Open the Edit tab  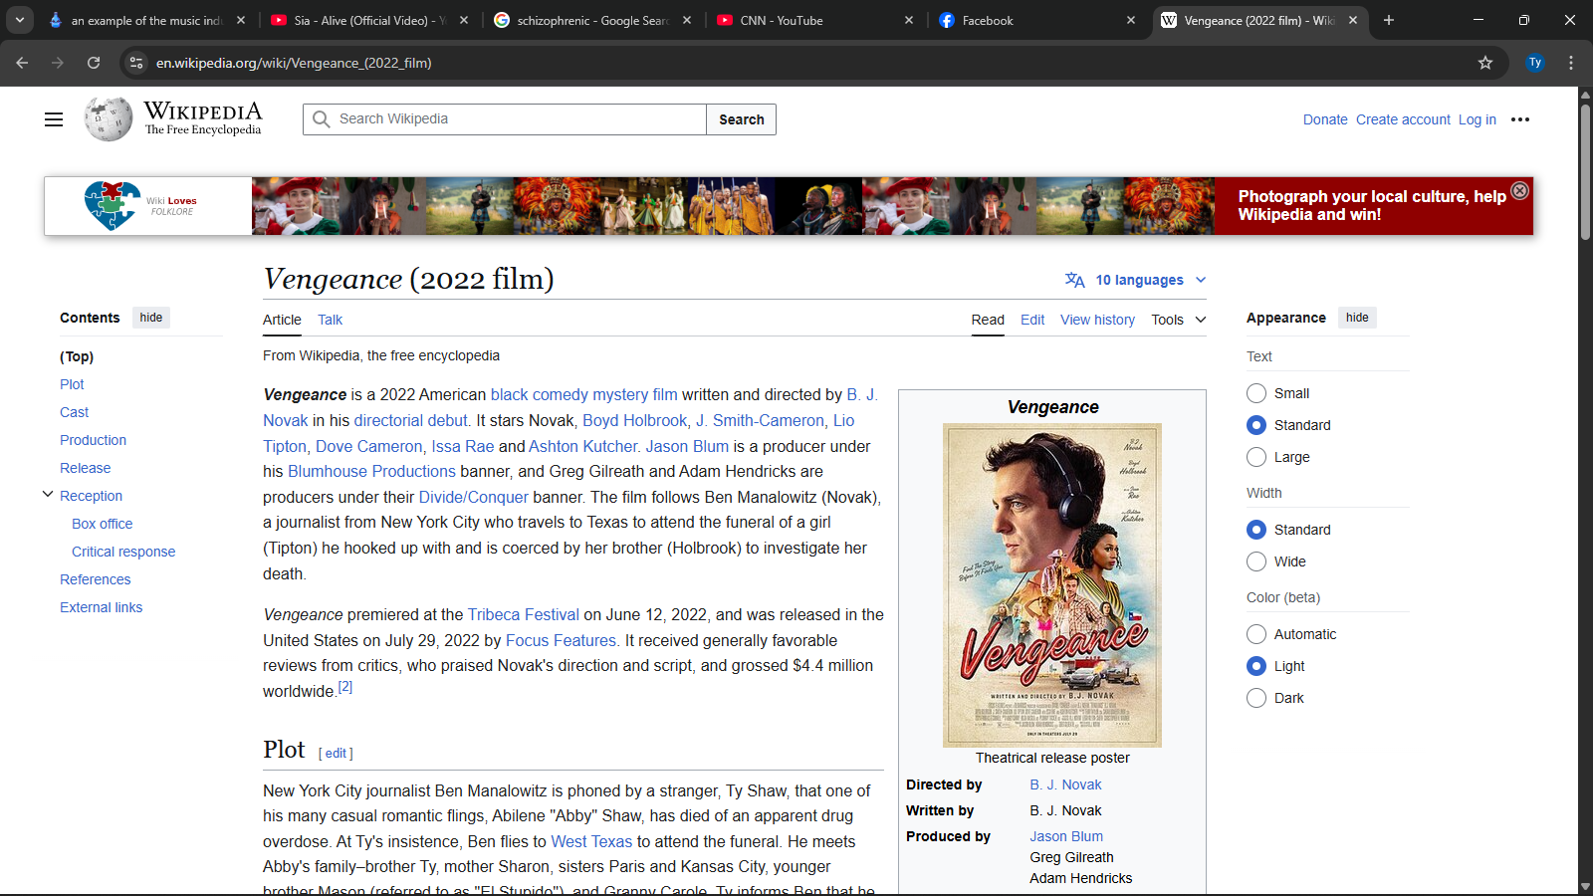click(1032, 320)
